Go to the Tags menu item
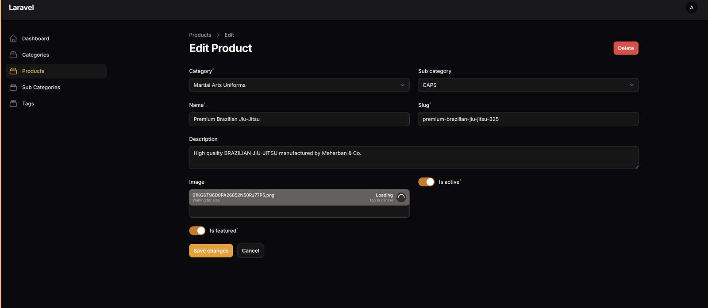 (28, 104)
